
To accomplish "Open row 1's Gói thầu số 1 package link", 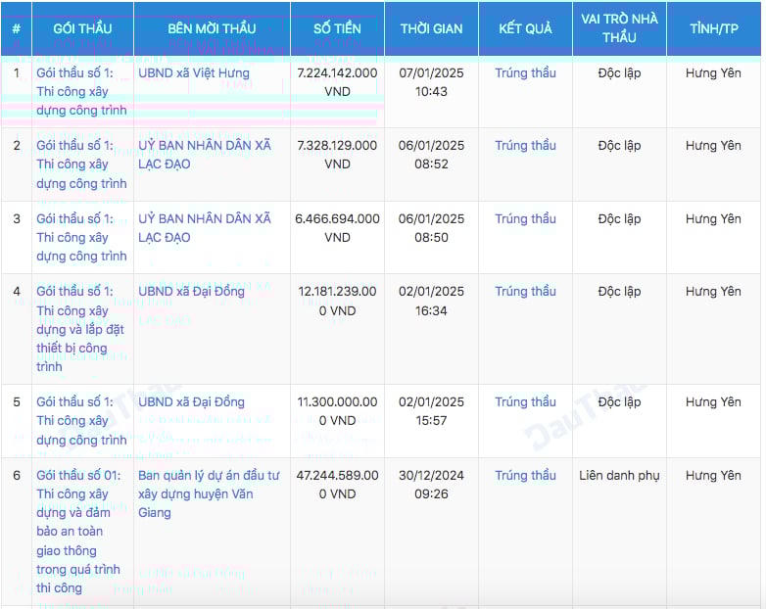I will pos(81,91).
